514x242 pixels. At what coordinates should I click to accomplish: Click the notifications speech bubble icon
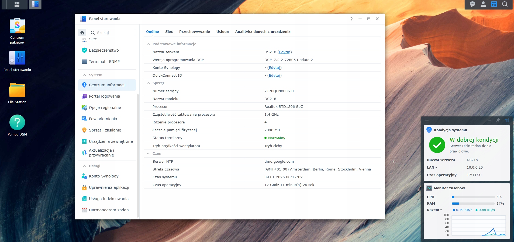(x=472, y=4)
